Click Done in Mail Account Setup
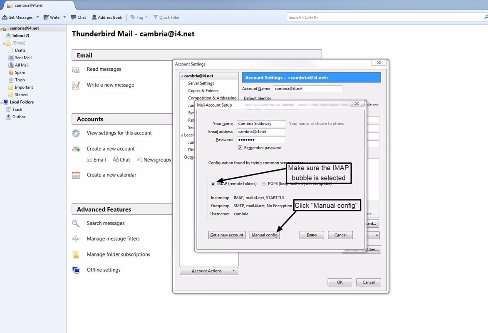488x333 pixels. tap(312, 235)
